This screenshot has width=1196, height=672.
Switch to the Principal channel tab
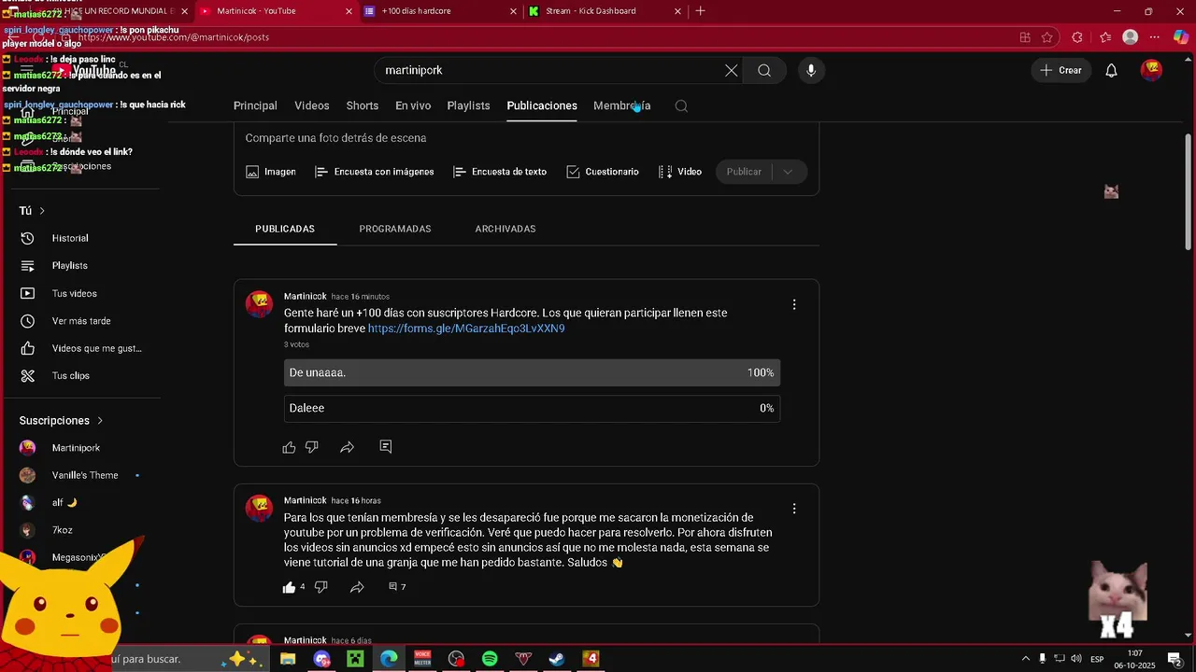pyautogui.click(x=255, y=105)
